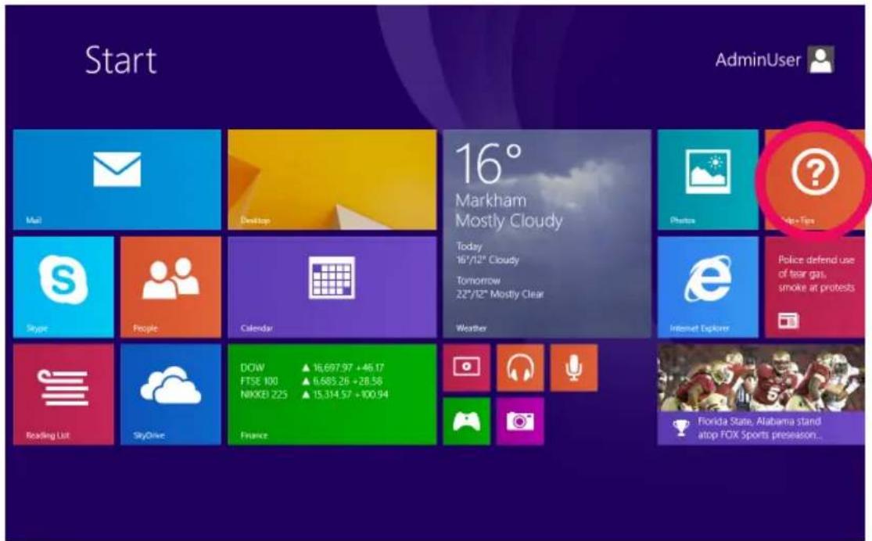
Task: Launch the Games controller tile
Action: [x=467, y=421]
